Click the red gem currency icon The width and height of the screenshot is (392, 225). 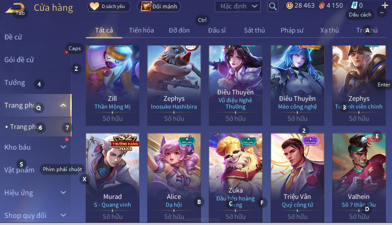click(x=322, y=5)
